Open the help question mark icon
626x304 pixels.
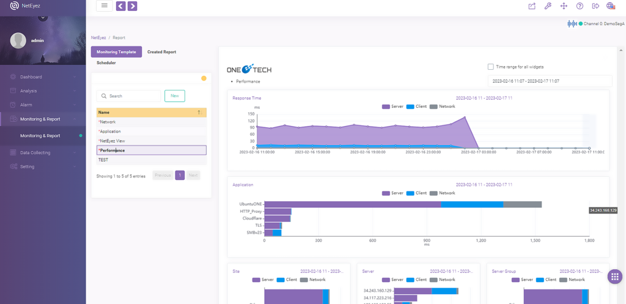580,6
